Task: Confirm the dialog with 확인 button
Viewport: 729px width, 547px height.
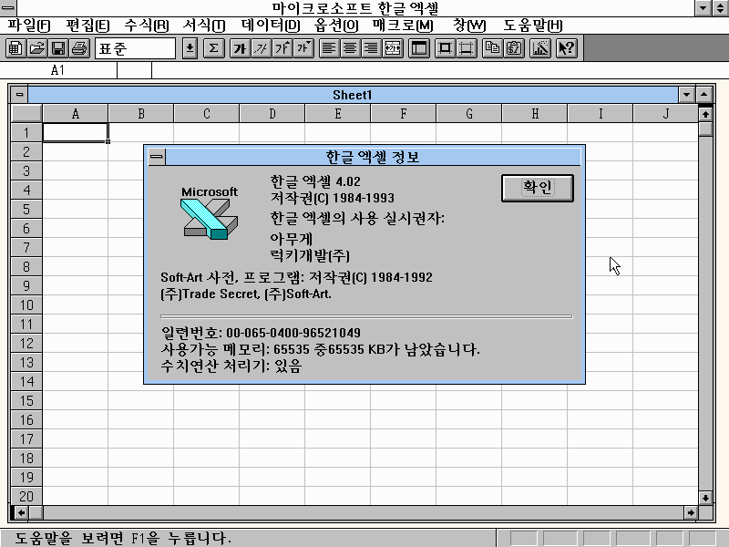Action: pos(538,188)
